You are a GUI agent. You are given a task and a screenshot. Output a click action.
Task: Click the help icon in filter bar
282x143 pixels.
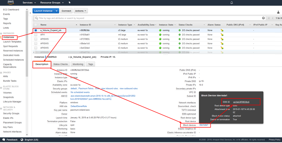point(263,18)
